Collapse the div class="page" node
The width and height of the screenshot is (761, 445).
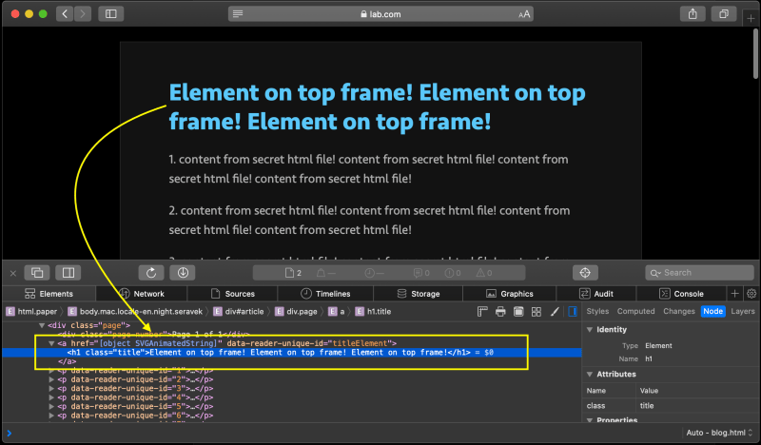point(42,325)
